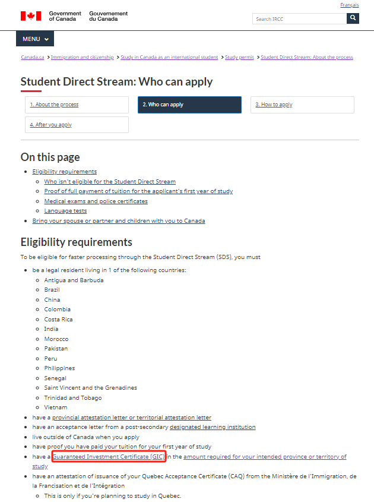
Task: Switch language to Français
Action: point(349,5)
